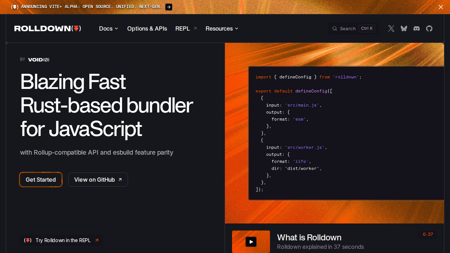Click the Get Started button

(41, 180)
